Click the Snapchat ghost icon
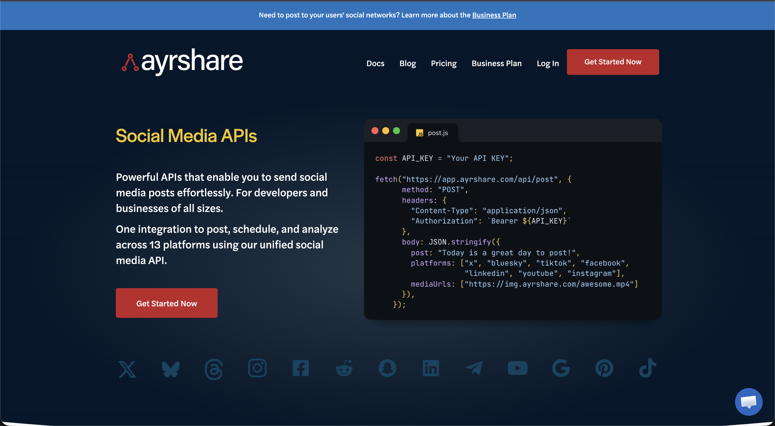 (x=387, y=368)
